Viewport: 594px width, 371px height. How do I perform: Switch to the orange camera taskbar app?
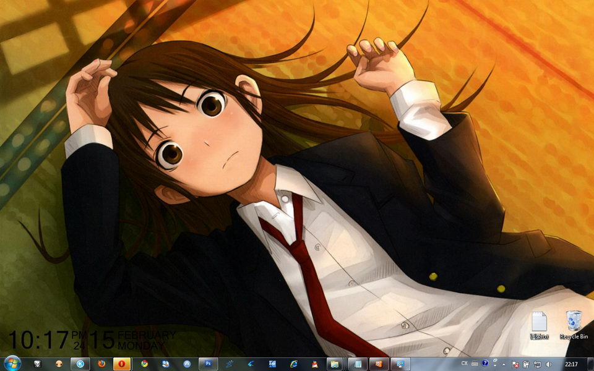(x=379, y=364)
